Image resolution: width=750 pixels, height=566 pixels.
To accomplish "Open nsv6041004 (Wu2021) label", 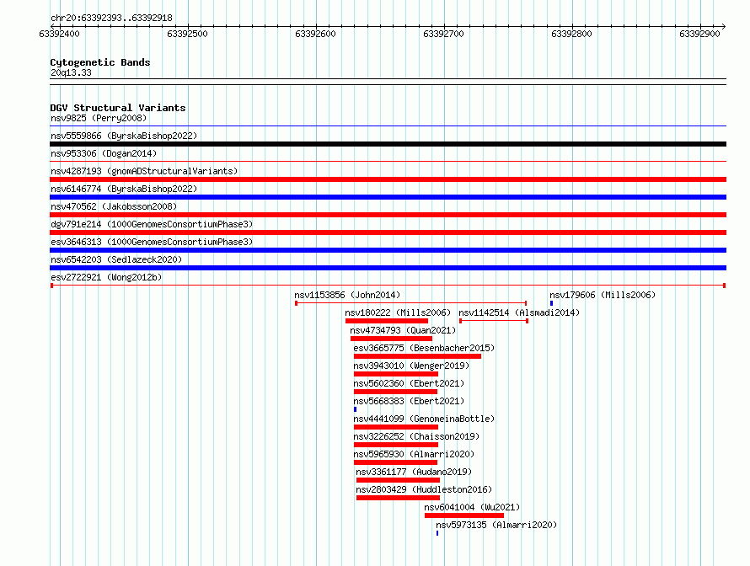I will point(472,507).
